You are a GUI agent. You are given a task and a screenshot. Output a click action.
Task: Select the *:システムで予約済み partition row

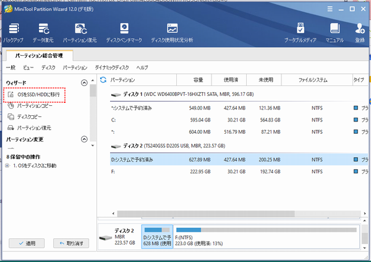click(239, 108)
